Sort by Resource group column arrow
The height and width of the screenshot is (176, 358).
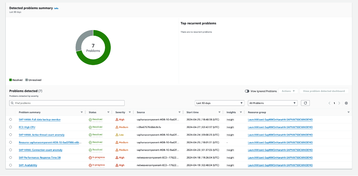coord(348,112)
